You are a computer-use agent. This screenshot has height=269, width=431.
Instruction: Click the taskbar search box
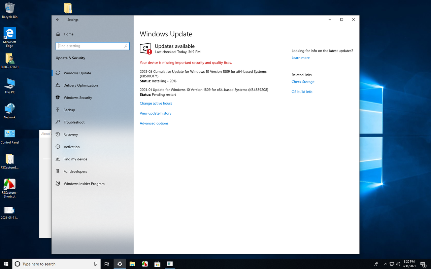[x=57, y=264]
